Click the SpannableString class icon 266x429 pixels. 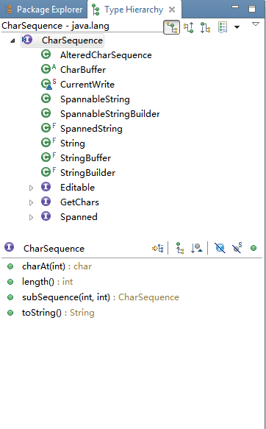[x=46, y=99]
